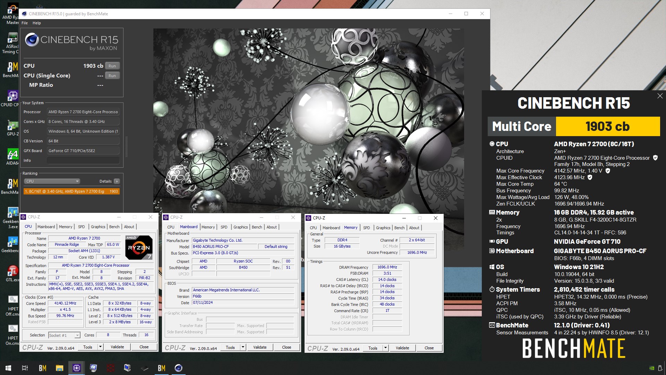Screen dimensions: 666x375
Task: Open SPD tab in first CPU-Z
Action: coord(82,227)
